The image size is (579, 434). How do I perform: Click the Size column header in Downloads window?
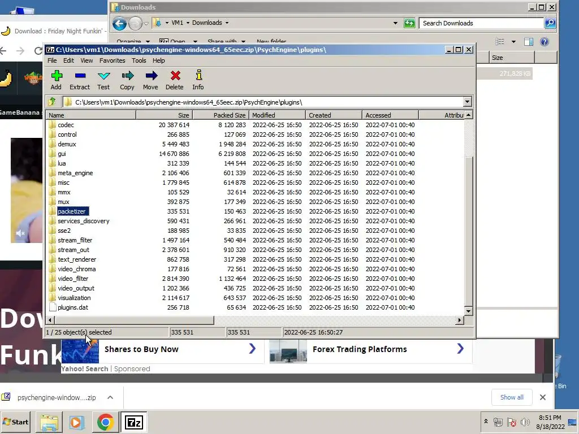pos(511,58)
